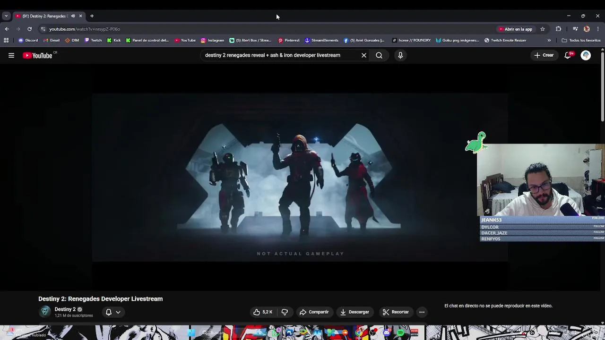Open the media control icon in toolbar

pos(575,29)
